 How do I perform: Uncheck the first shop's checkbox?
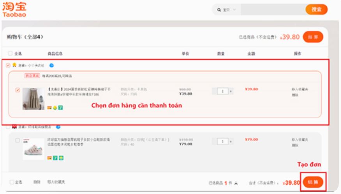pos(8,65)
